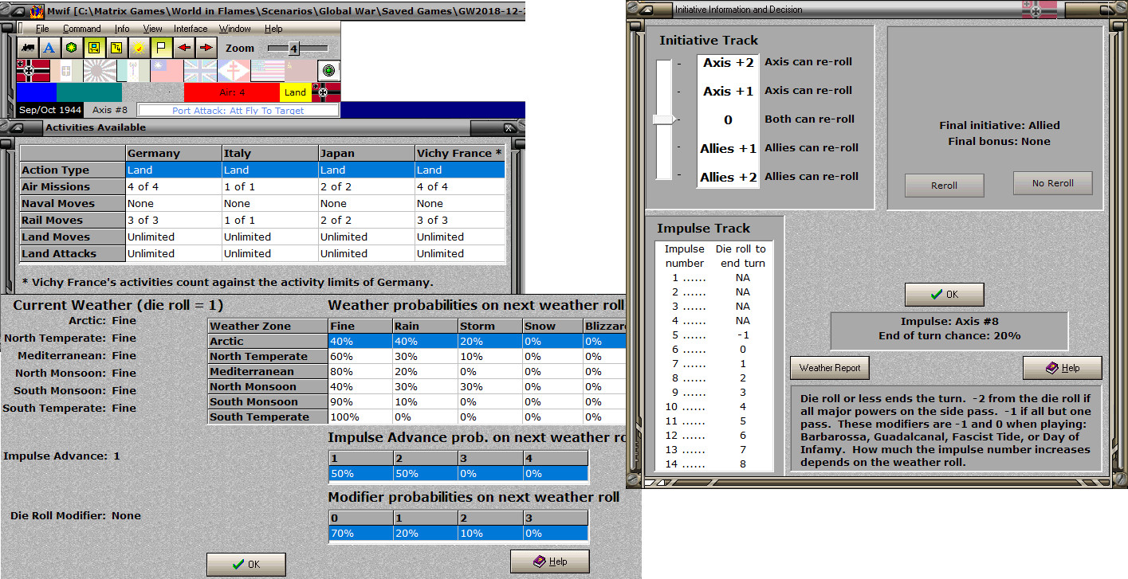This screenshot has height=579, width=1128.
Task: Open the Command menu
Action: (82, 29)
